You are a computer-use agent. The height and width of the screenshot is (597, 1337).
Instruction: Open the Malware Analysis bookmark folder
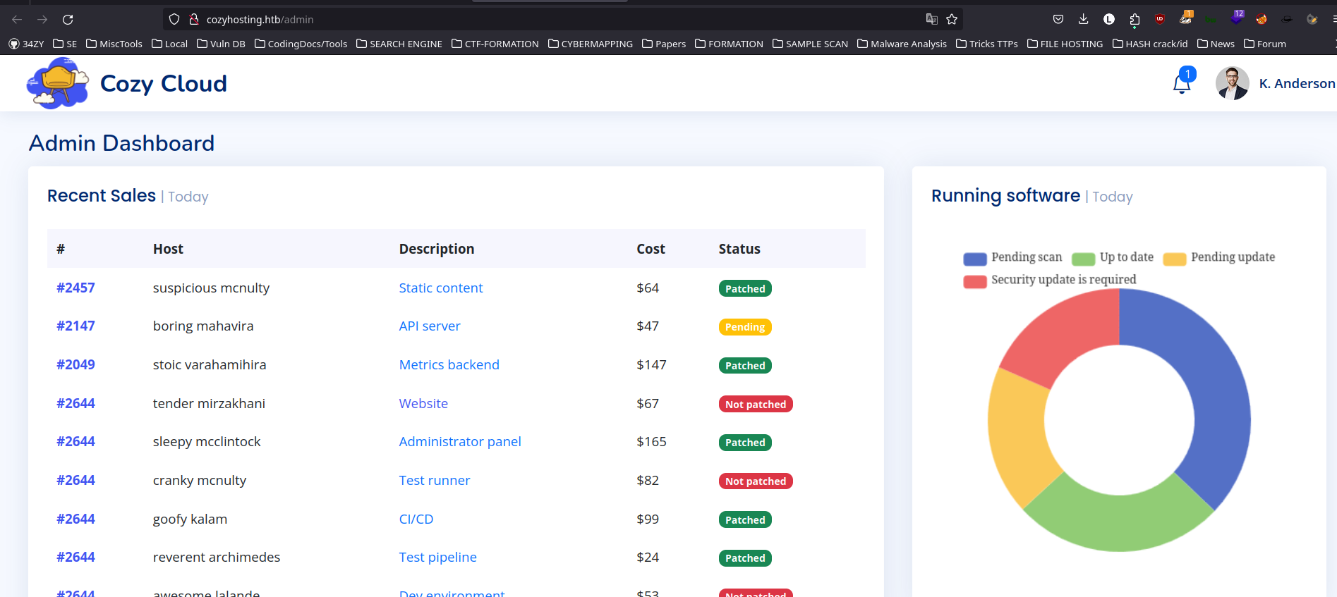pyautogui.click(x=902, y=44)
